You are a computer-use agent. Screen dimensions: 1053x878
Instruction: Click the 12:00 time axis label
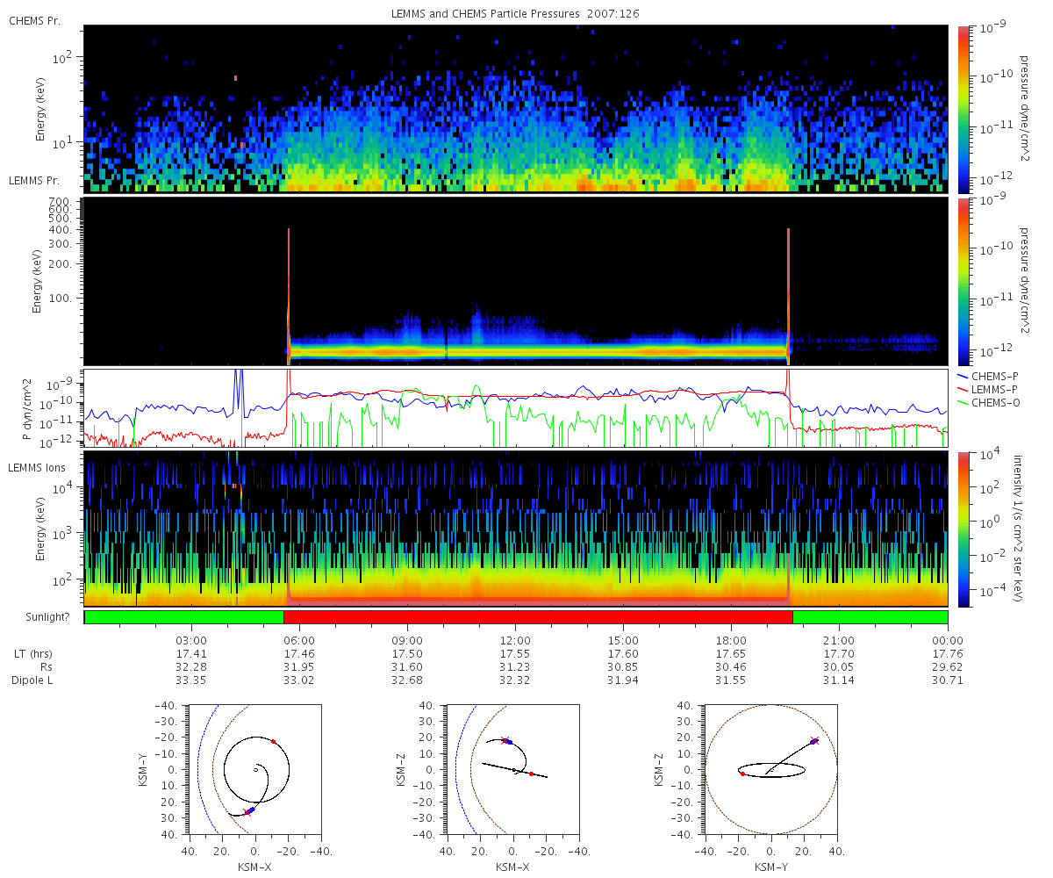(515, 640)
